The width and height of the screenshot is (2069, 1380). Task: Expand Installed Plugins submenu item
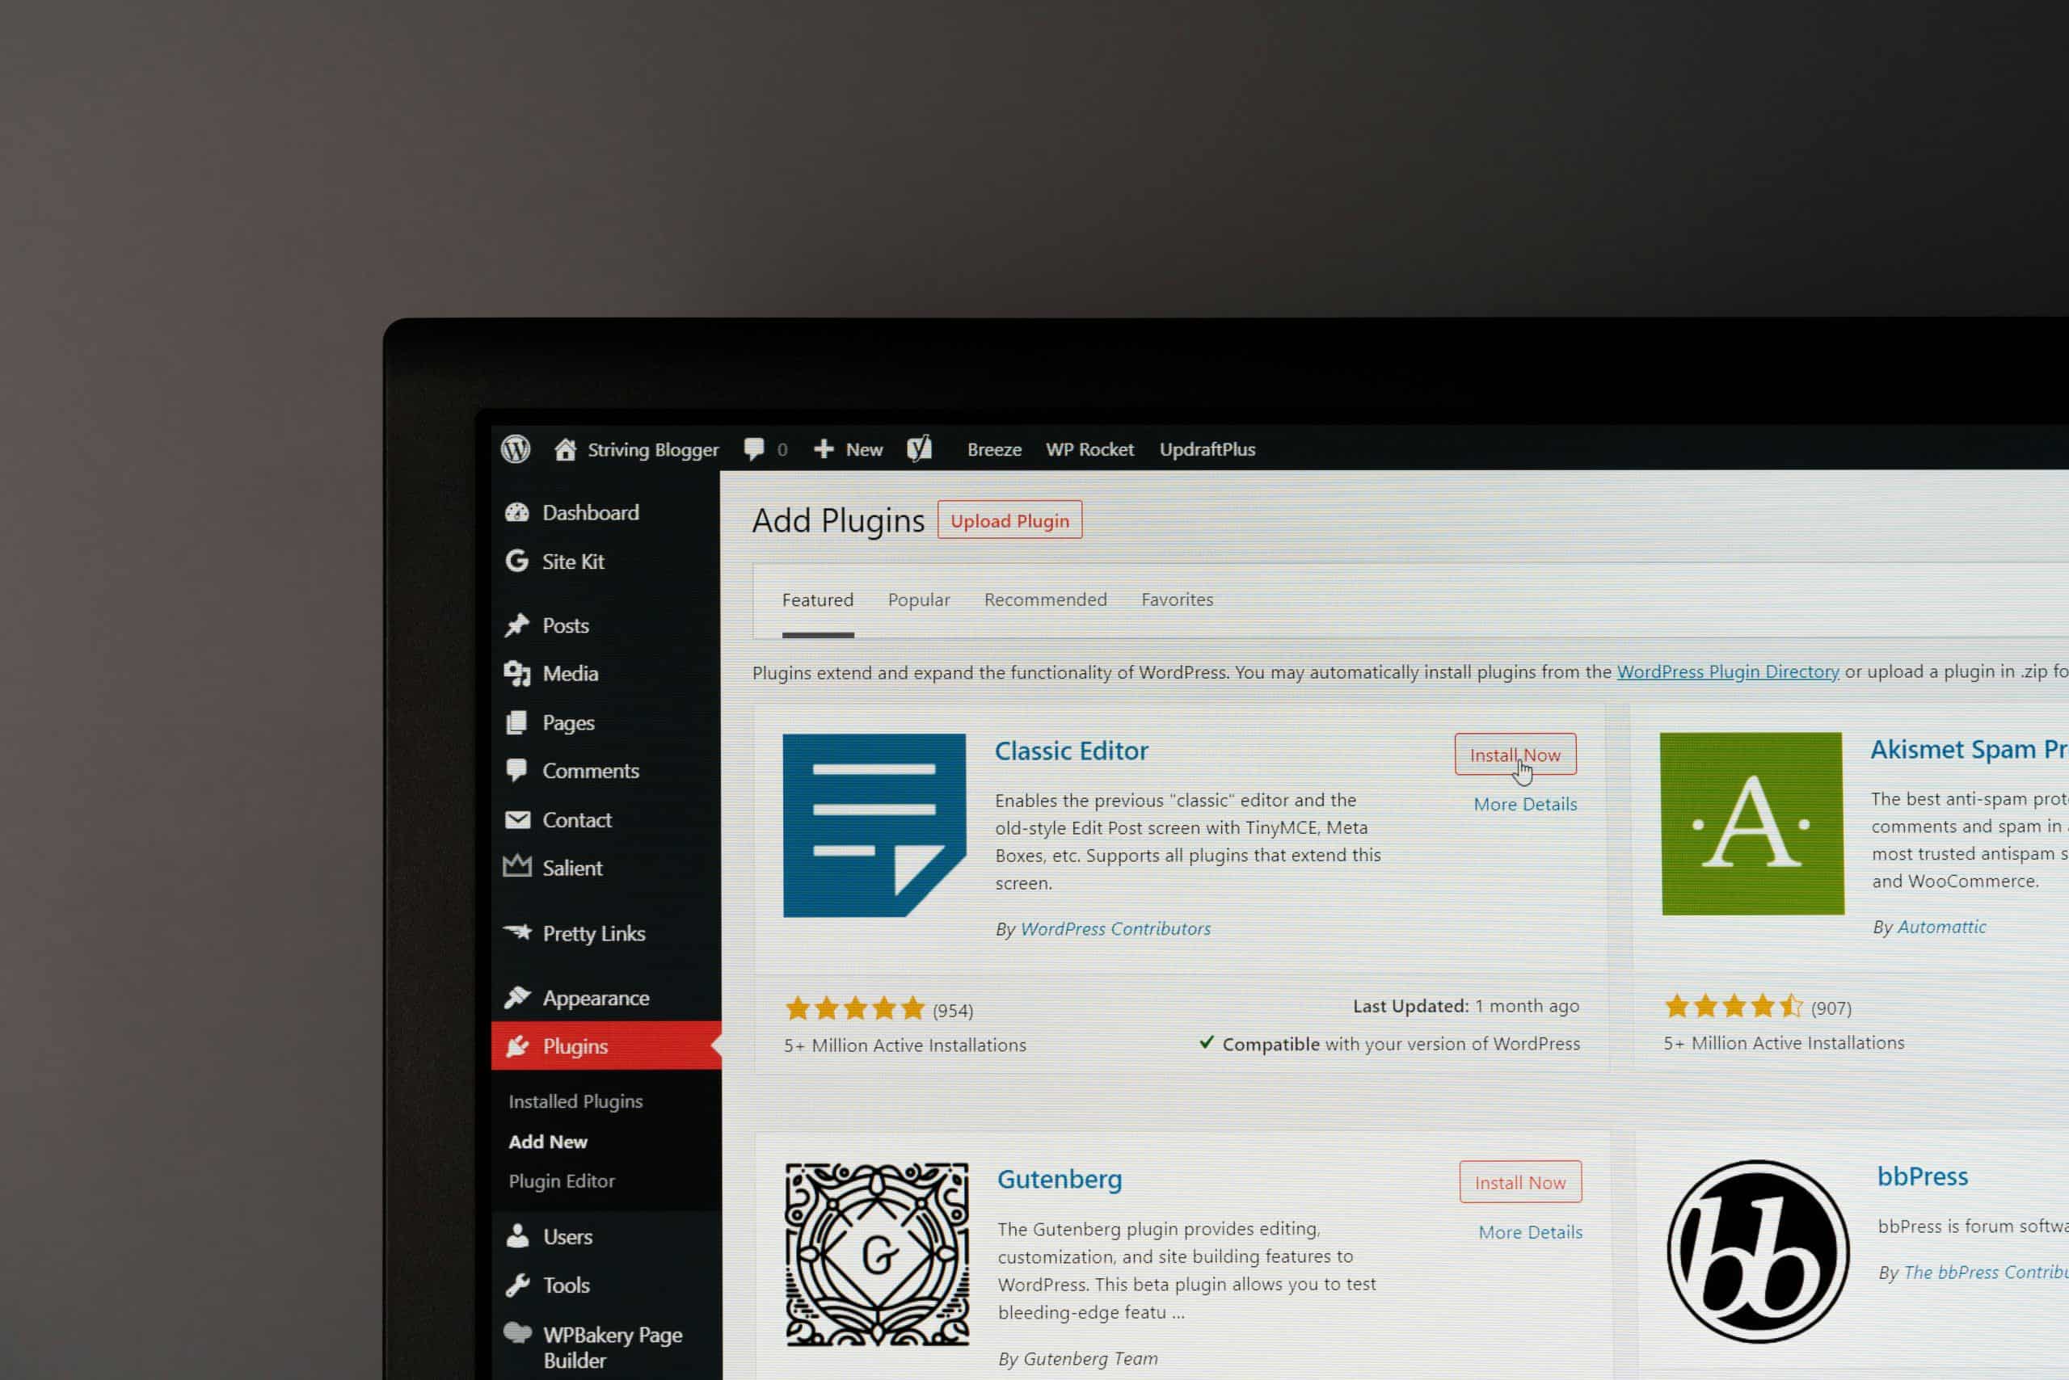point(576,1100)
